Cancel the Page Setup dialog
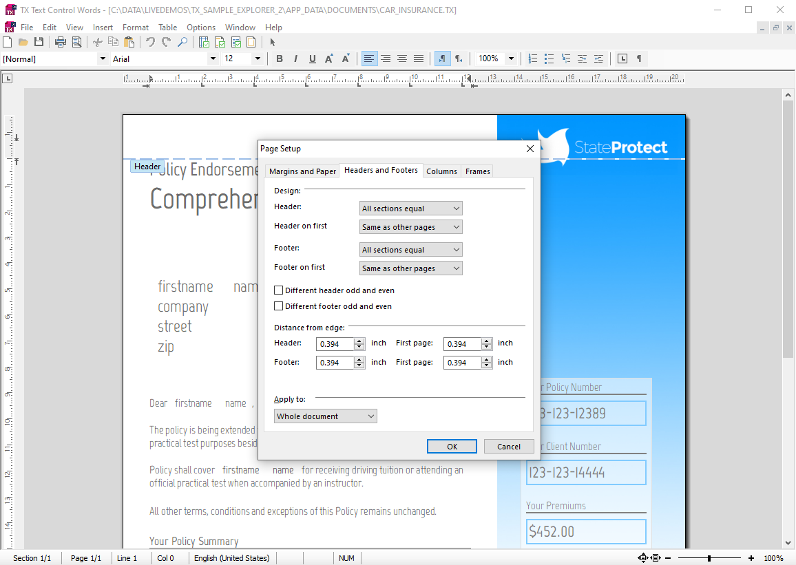Screen dimensions: 796x565 509,446
